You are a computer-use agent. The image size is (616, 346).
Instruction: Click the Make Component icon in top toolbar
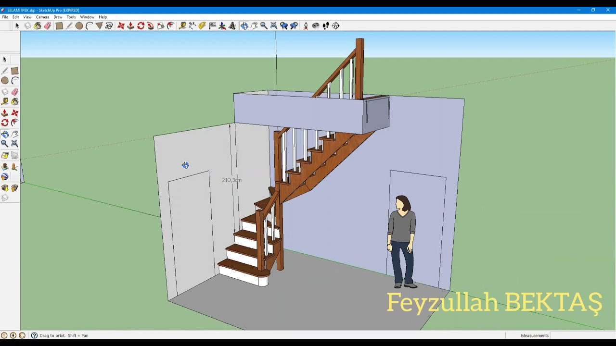point(27,25)
